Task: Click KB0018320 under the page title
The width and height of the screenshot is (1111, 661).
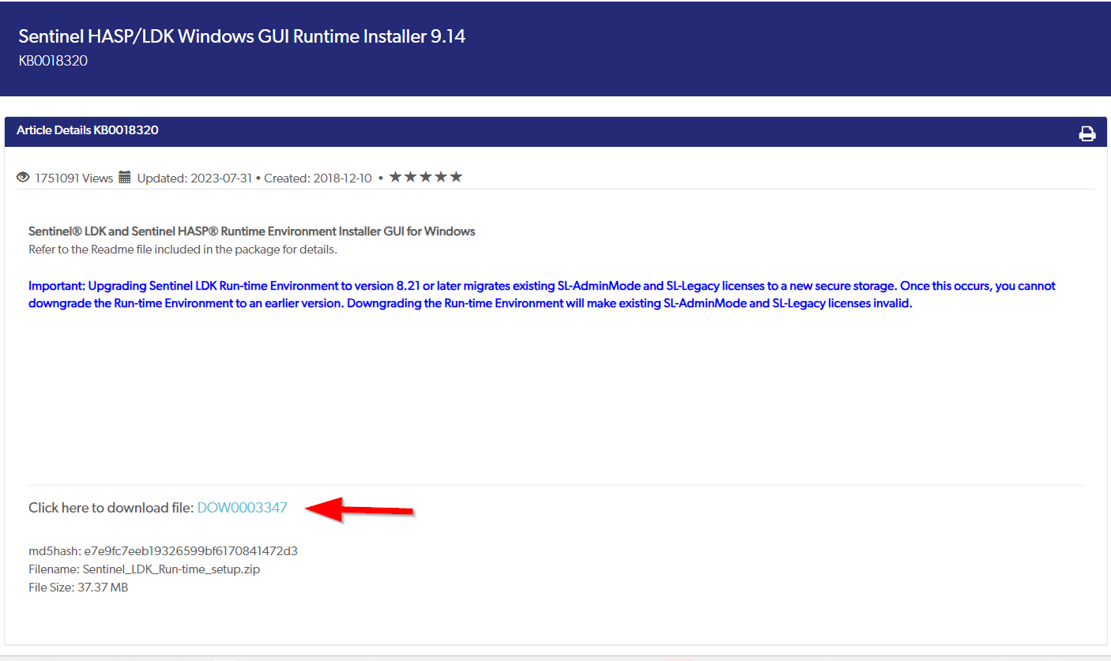Action: click(x=53, y=61)
